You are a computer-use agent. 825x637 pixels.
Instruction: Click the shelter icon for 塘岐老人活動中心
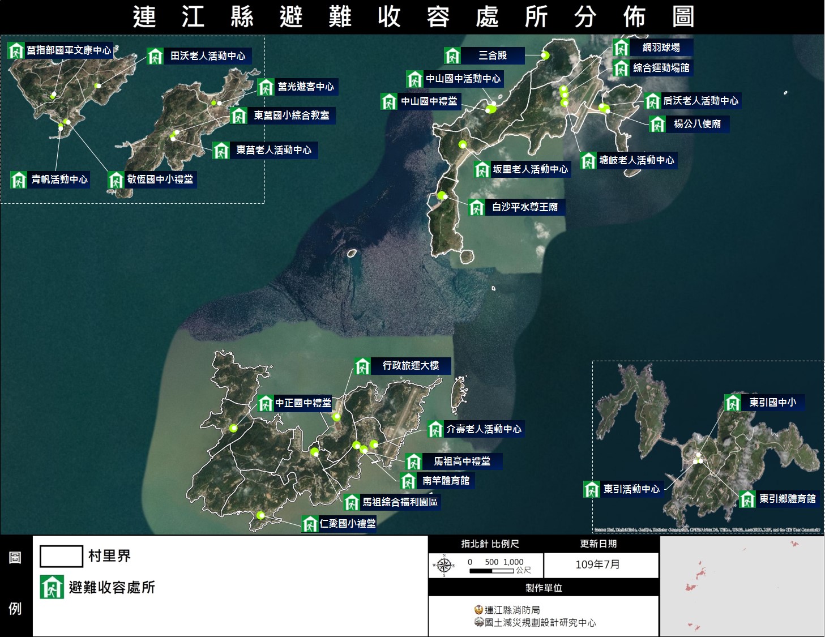tap(588, 160)
